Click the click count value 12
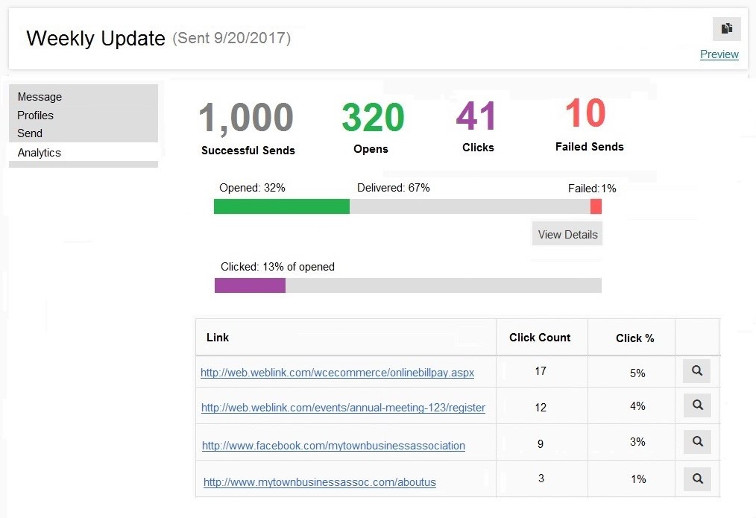The width and height of the screenshot is (756, 518). [x=541, y=407]
